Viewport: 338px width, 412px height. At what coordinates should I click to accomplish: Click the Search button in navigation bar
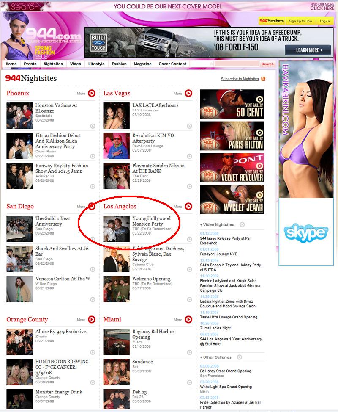[x=267, y=64]
